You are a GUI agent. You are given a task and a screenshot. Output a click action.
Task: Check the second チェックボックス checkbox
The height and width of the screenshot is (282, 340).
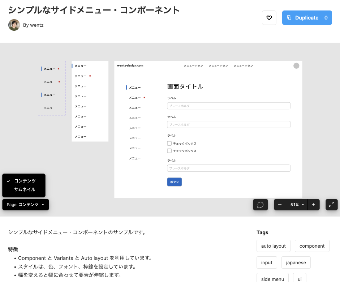coord(169,151)
